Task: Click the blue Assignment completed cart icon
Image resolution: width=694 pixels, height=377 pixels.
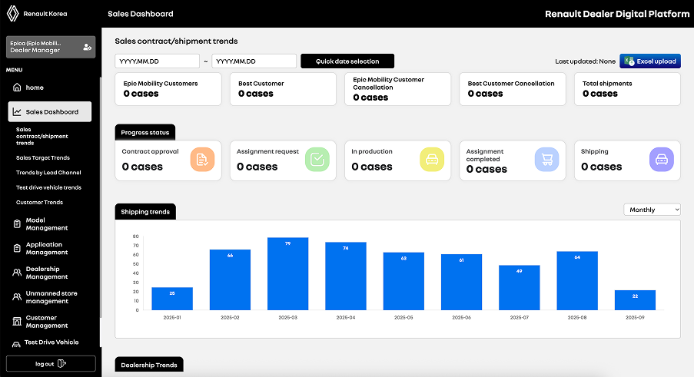Action: (546, 160)
